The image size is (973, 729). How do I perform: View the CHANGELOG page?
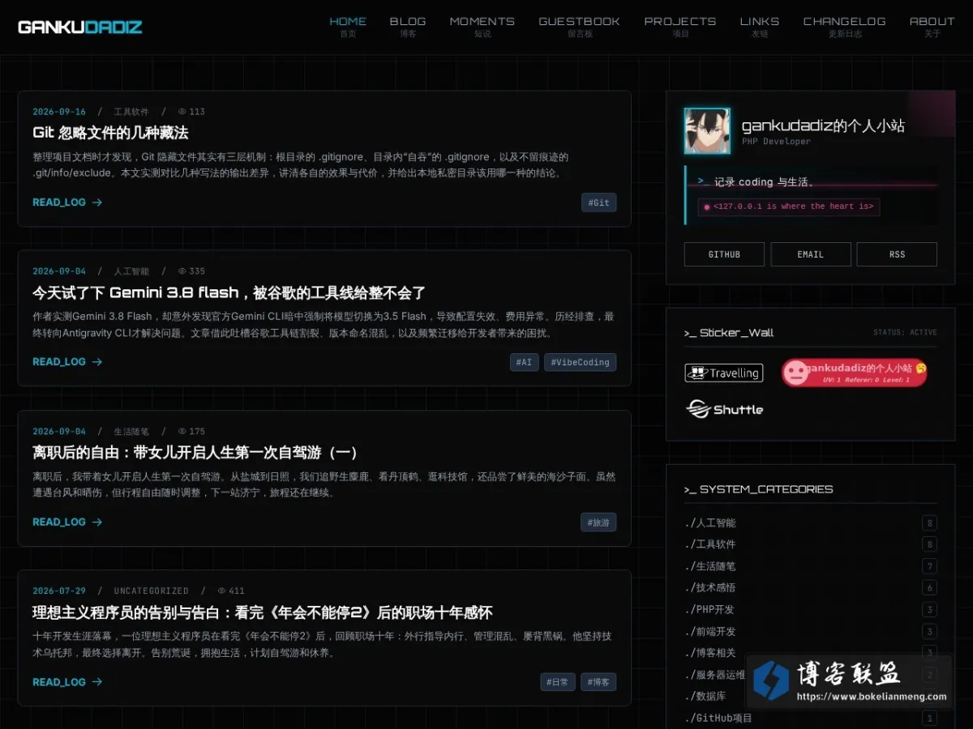click(x=844, y=27)
